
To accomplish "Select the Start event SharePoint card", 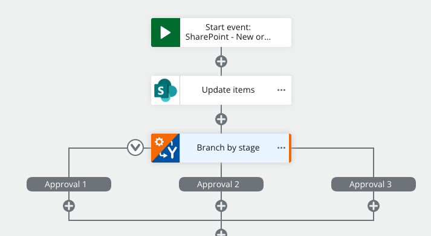I will pyautogui.click(x=221, y=33).
